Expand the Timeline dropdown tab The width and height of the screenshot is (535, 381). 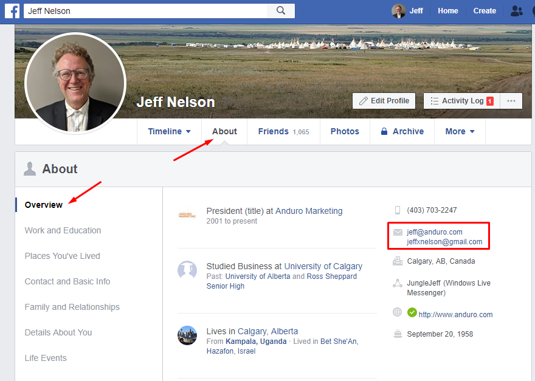(169, 131)
